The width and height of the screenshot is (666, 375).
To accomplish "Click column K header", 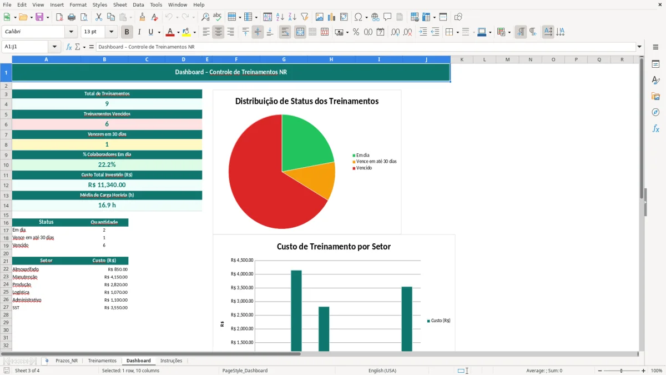I will (x=462, y=59).
